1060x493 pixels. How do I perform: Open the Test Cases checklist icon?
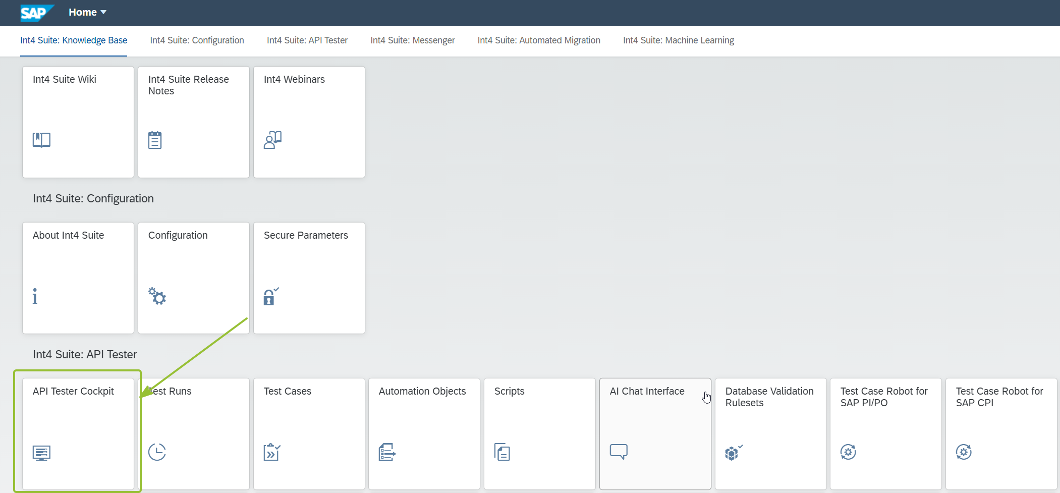272,452
